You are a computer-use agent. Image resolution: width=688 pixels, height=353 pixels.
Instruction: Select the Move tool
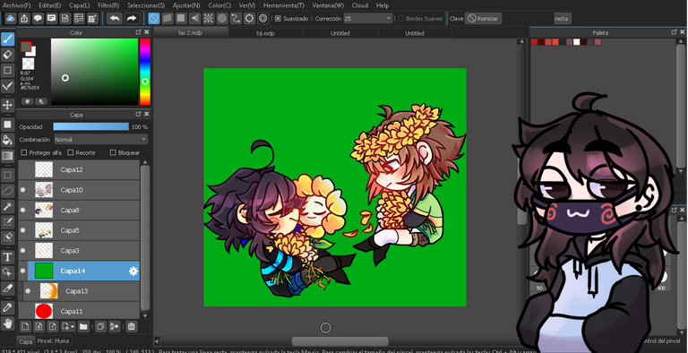coord(7,105)
